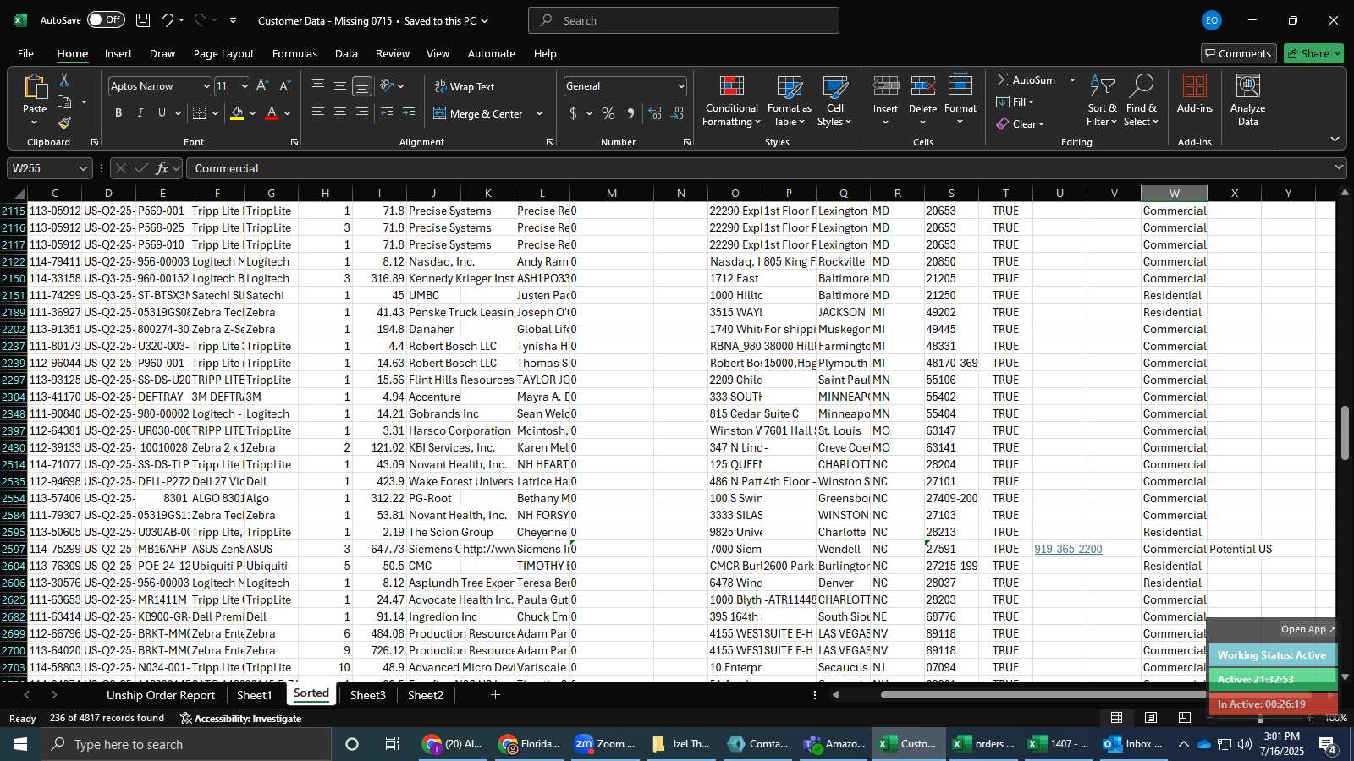Open Format as Table gallery
This screenshot has height=761, width=1354.
[x=789, y=101]
